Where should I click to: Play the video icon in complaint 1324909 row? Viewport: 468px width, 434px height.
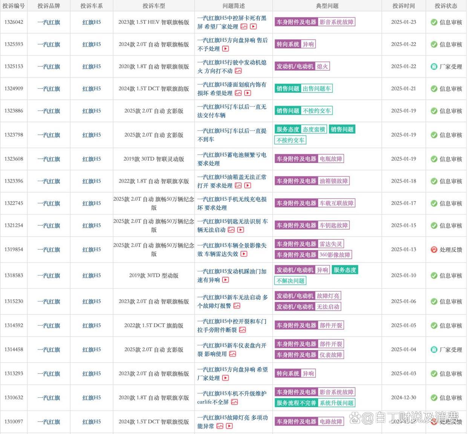[x=248, y=93]
